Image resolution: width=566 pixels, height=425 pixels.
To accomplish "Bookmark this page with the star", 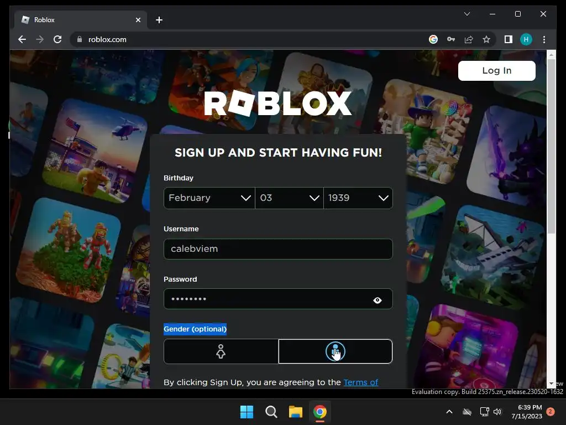I will click(486, 39).
